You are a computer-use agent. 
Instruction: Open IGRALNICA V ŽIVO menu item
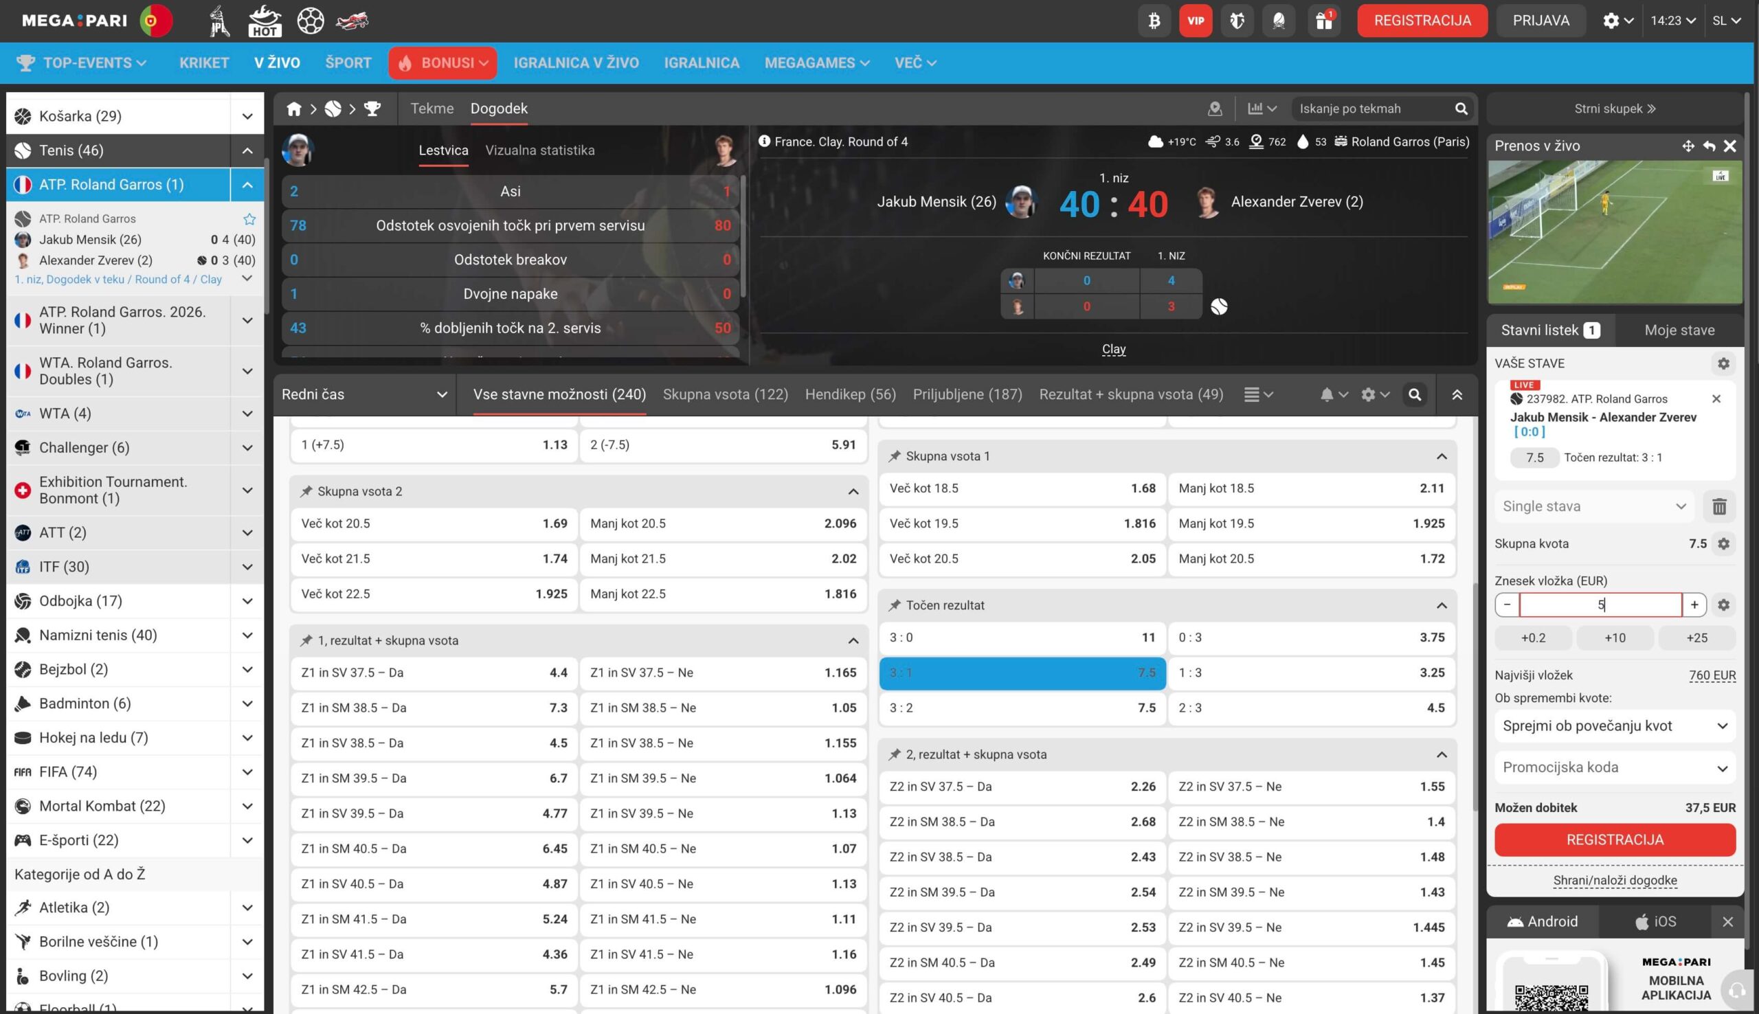(x=576, y=63)
